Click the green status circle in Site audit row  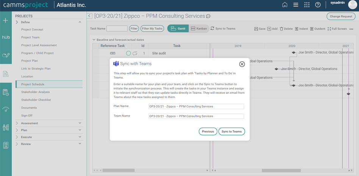[x=128, y=53]
